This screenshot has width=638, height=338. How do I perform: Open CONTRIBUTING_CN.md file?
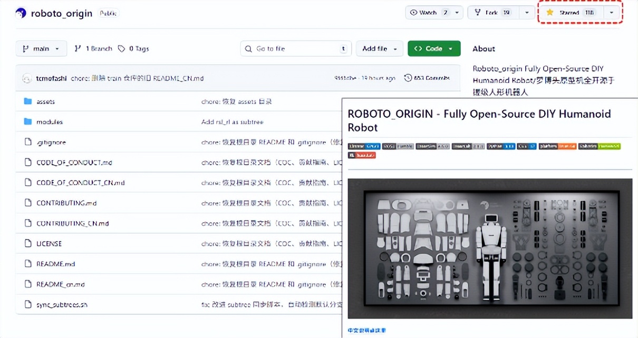click(x=72, y=223)
